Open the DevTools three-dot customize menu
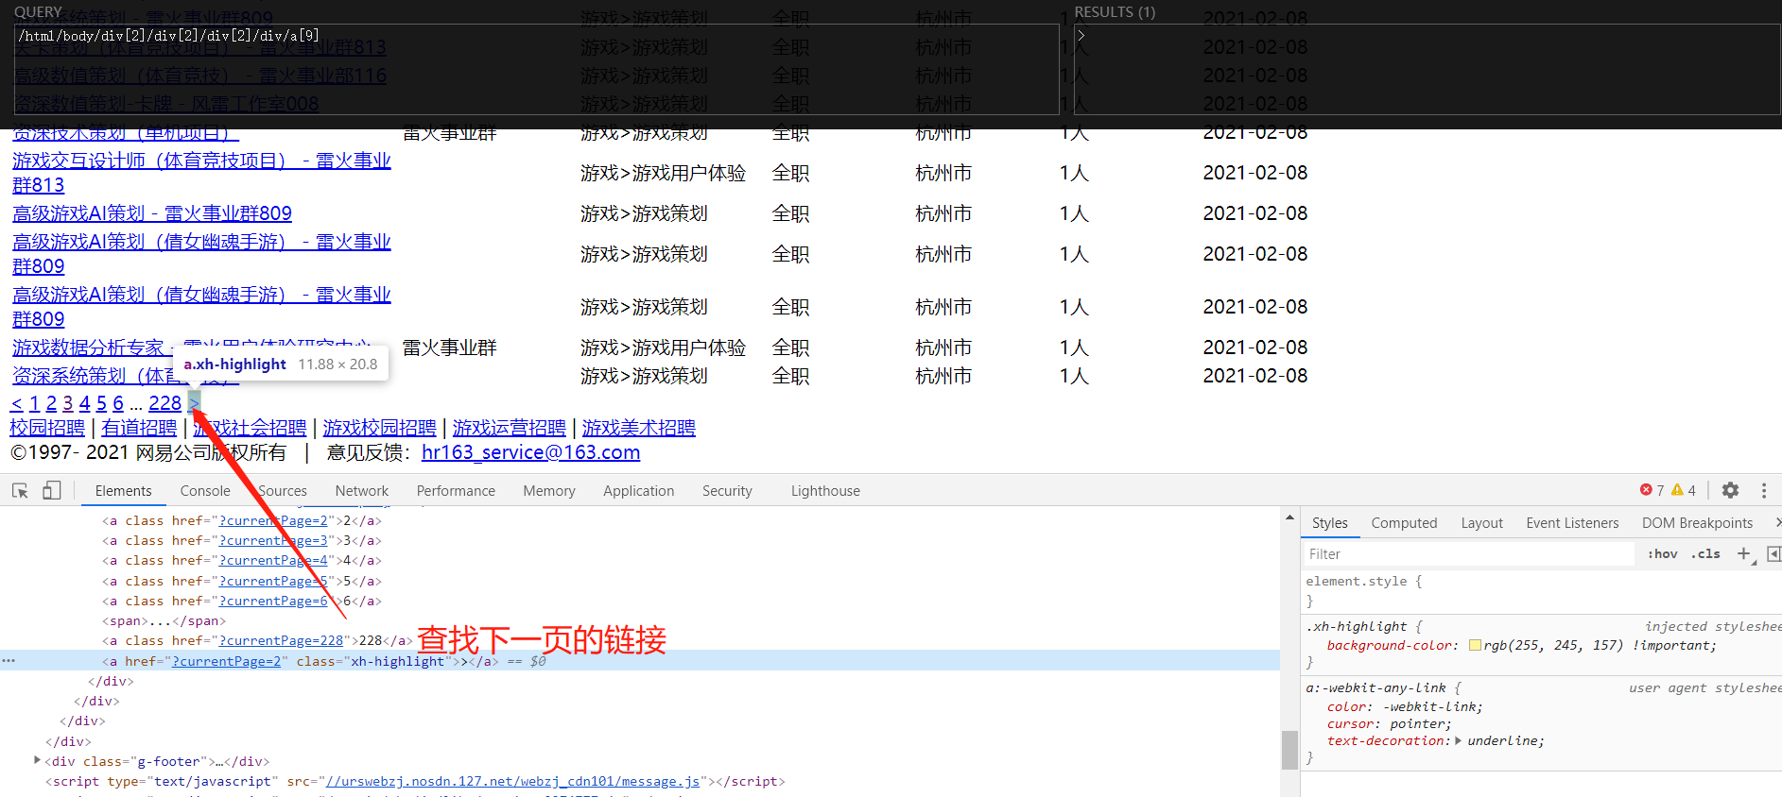Image resolution: width=1782 pixels, height=797 pixels. (x=1764, y=490)
